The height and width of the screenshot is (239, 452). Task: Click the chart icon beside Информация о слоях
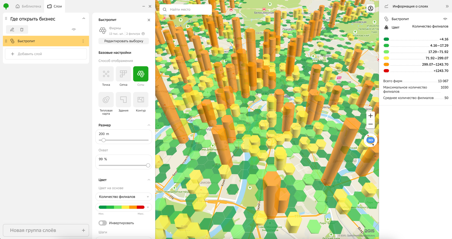click(386, 6)
